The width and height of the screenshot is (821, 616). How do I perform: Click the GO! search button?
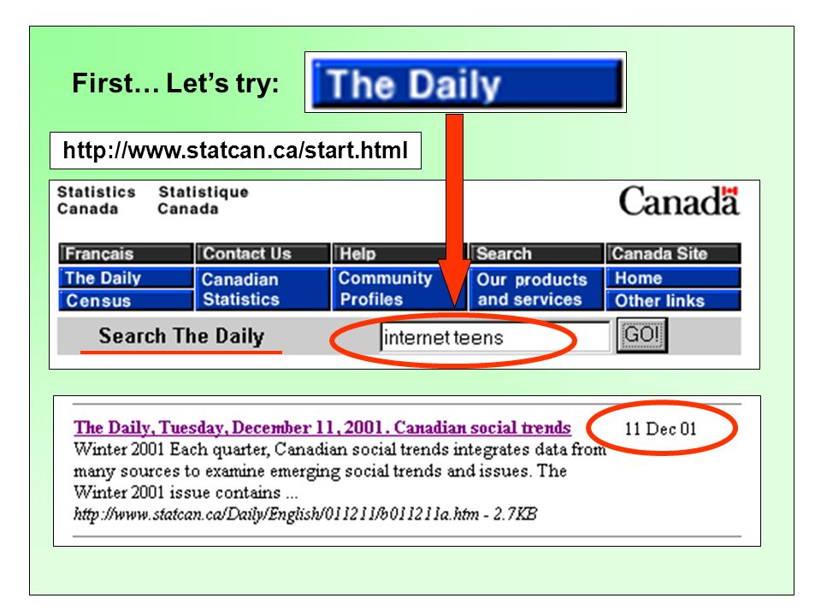click(642, 335)
